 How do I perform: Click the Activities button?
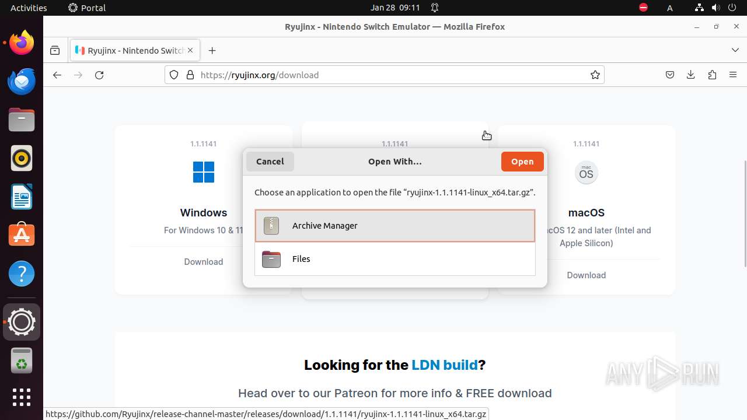tap(29, 8)
